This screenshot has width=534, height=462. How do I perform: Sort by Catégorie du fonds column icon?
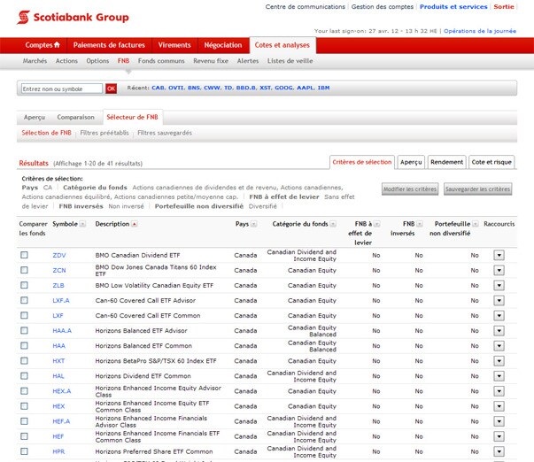coord(333,224)
